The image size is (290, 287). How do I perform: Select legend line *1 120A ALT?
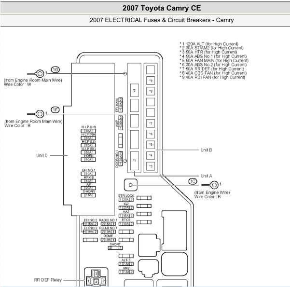(209, 44)
